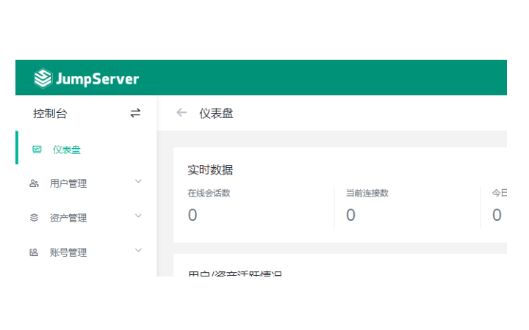The width and height of the screenshot is (529, 330).
Task: Click the 资产管理 layers icon
Action: click(x=34, y=218)
